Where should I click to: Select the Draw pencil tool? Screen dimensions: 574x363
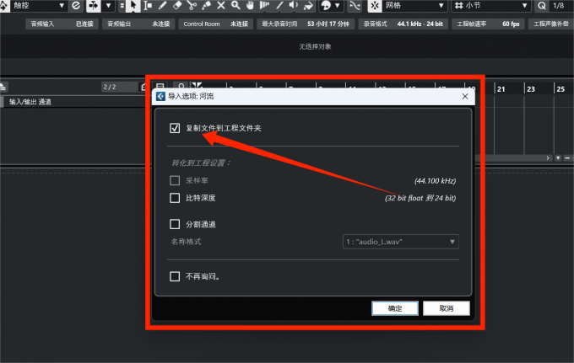pyautogui.click(x=163, y=6)
